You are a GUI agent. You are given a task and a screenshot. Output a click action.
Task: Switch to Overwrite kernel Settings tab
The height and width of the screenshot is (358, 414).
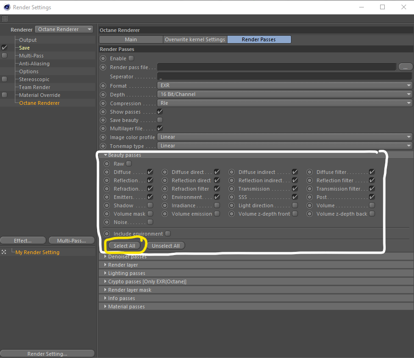click(x=195, y=39)
